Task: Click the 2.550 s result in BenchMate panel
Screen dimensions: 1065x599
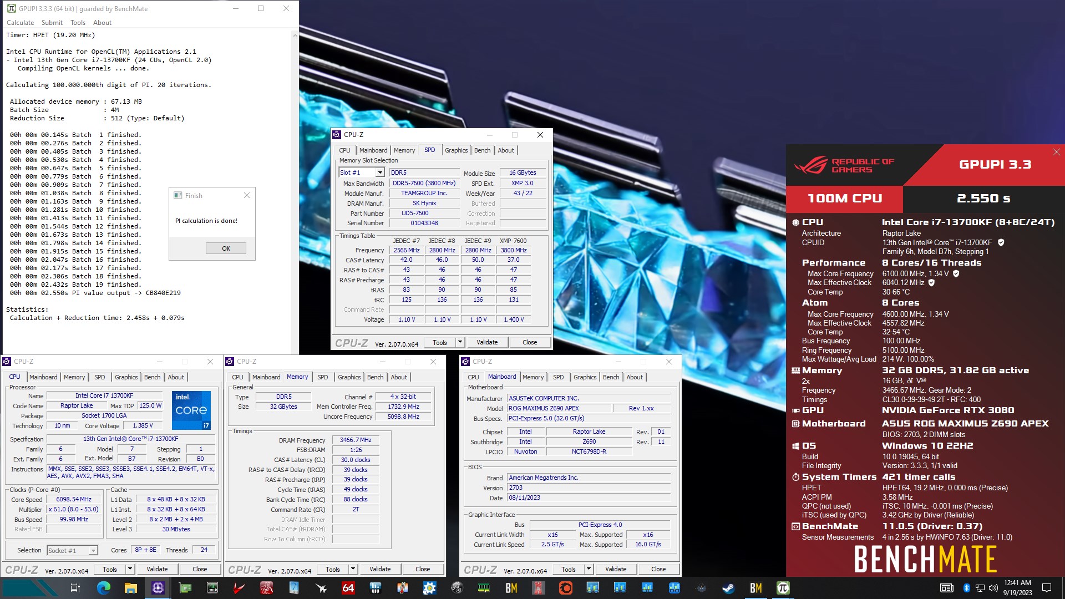Action: tap(983, 199)
